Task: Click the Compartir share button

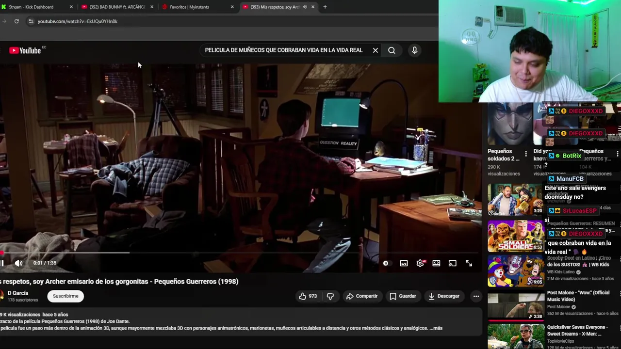Action: 361,296
